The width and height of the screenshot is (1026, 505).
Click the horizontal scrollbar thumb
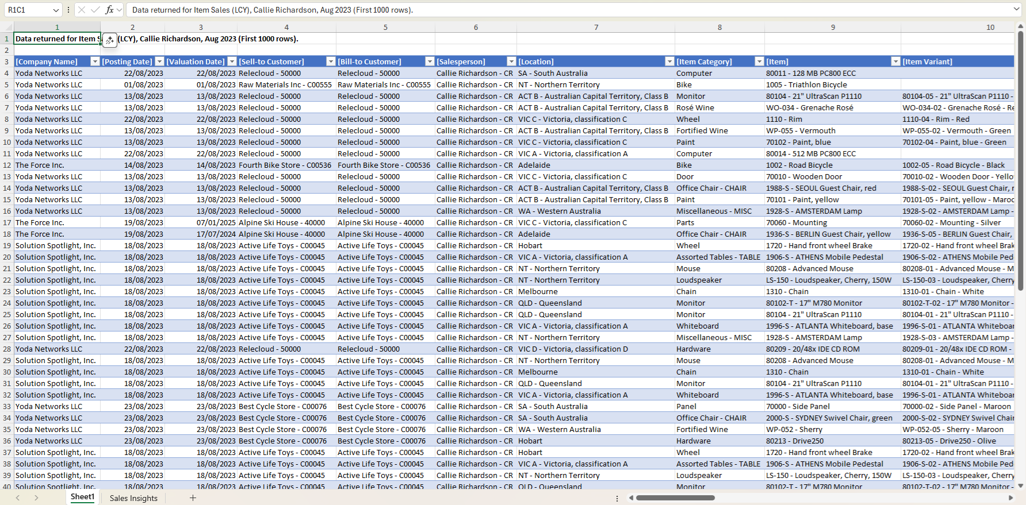point(675,498)
